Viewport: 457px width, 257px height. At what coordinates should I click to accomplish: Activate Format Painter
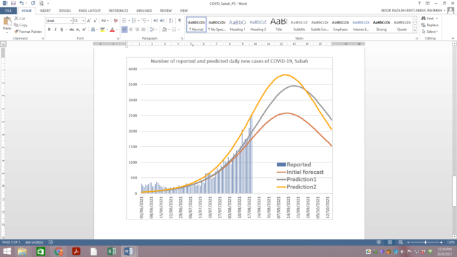[28, 32]
